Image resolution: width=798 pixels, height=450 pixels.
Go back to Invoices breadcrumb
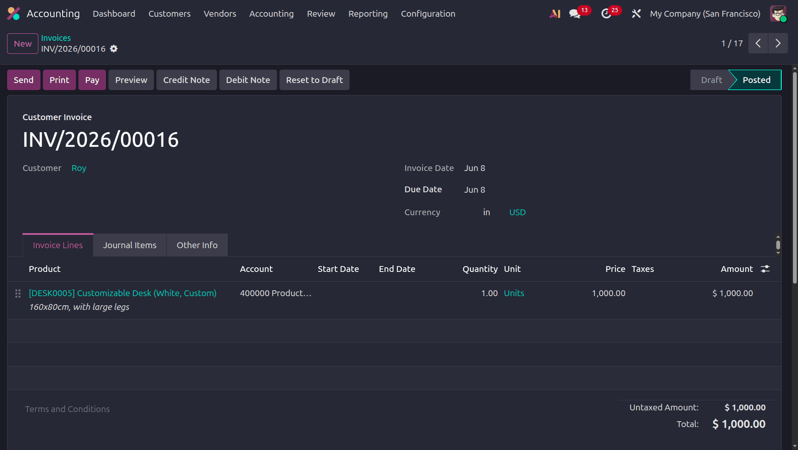pyautogui.click(x=56, y=38)
